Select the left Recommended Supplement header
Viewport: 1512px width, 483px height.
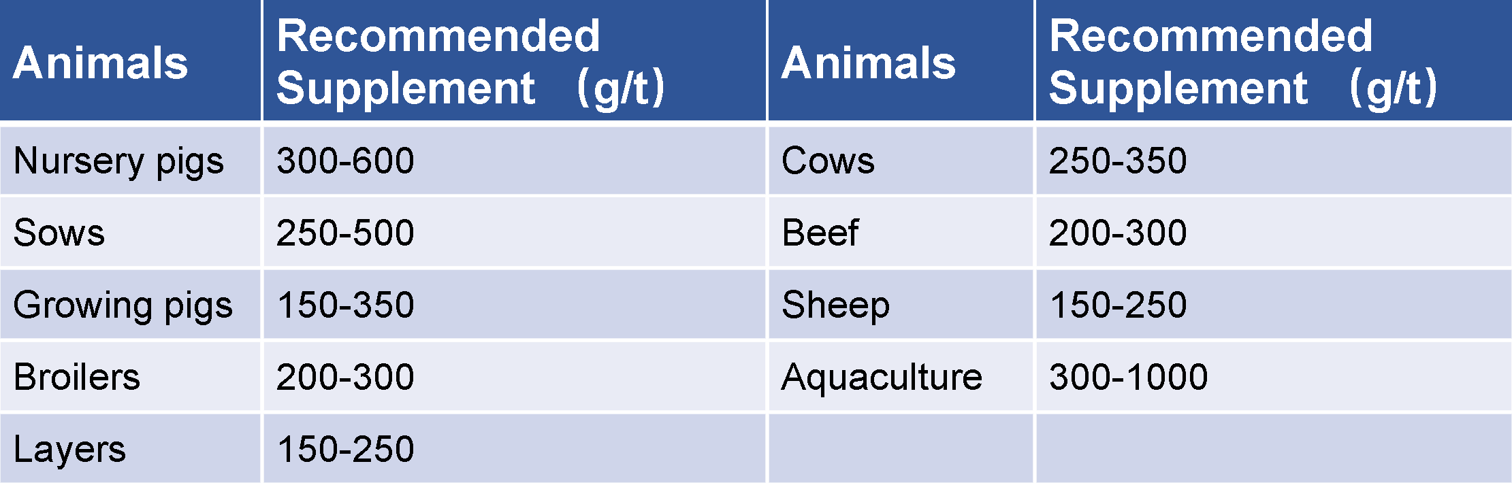515,61
